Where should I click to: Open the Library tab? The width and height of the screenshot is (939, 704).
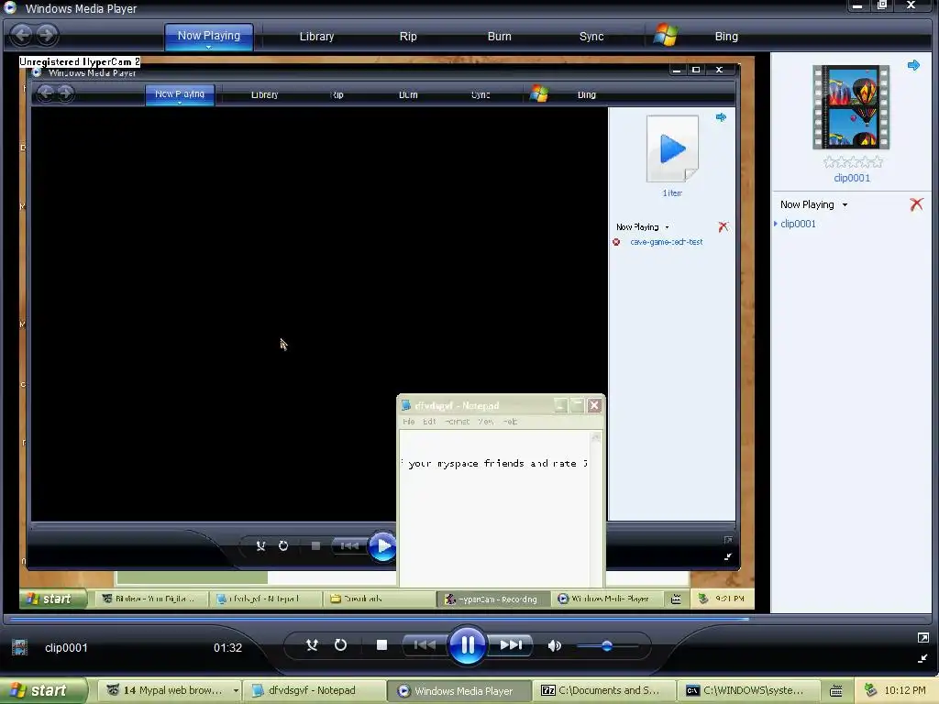316,36
